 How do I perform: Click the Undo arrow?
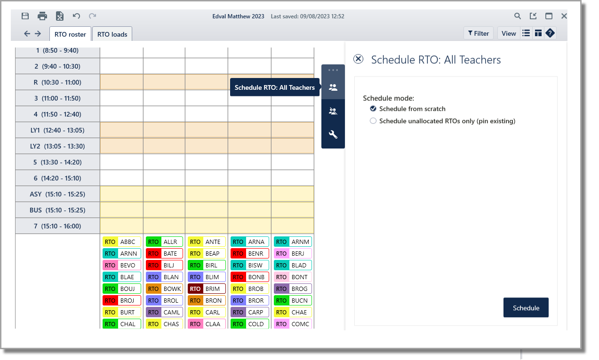click(x=76, y=16)
